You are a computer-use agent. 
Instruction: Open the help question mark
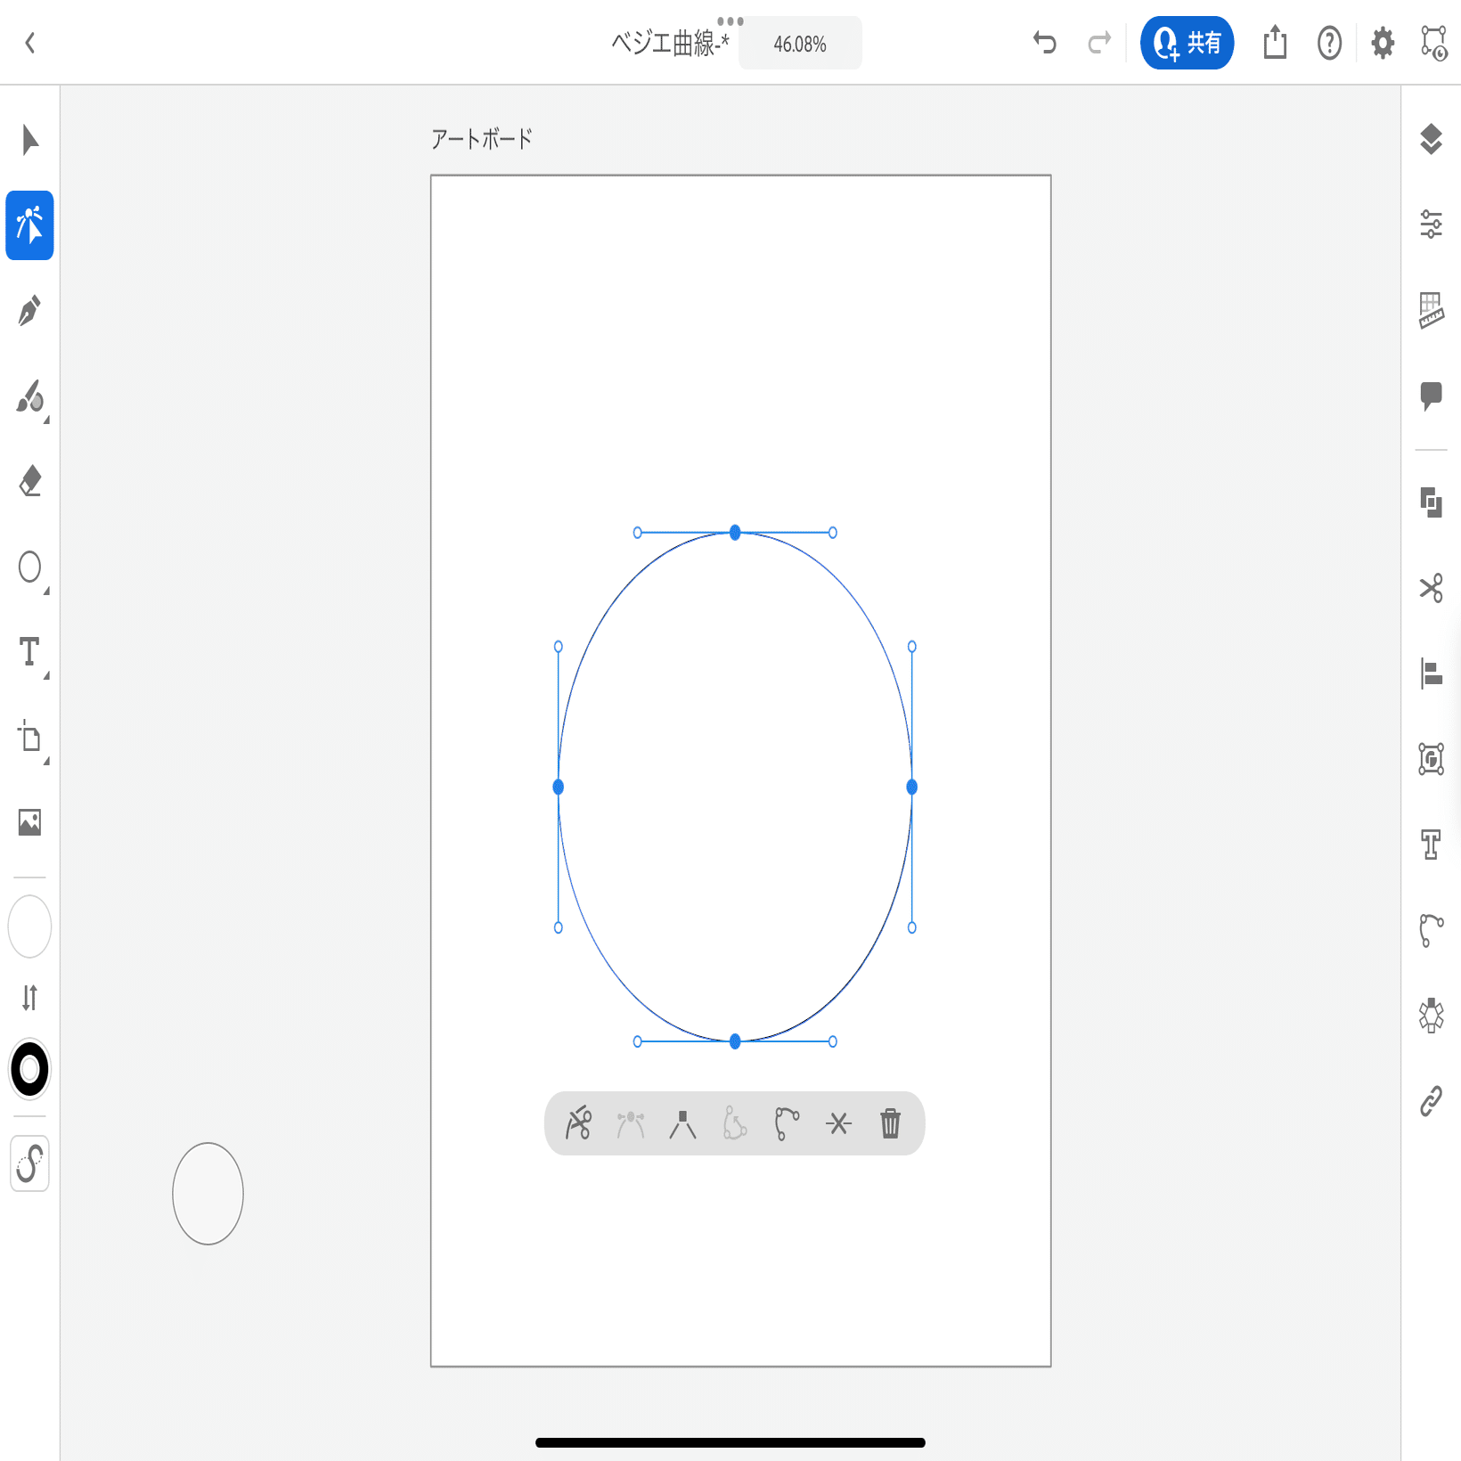(1329, 43)
